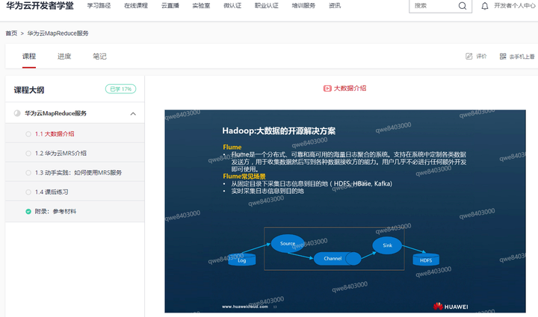Click the search magnifier icon

[463, 6]
